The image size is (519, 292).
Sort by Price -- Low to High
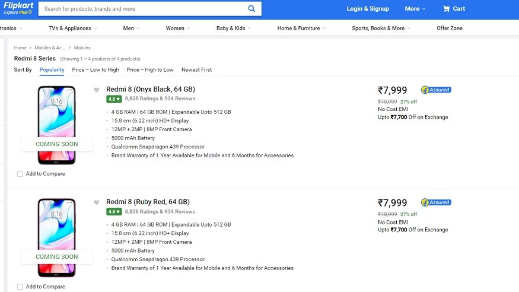point(95,69)
